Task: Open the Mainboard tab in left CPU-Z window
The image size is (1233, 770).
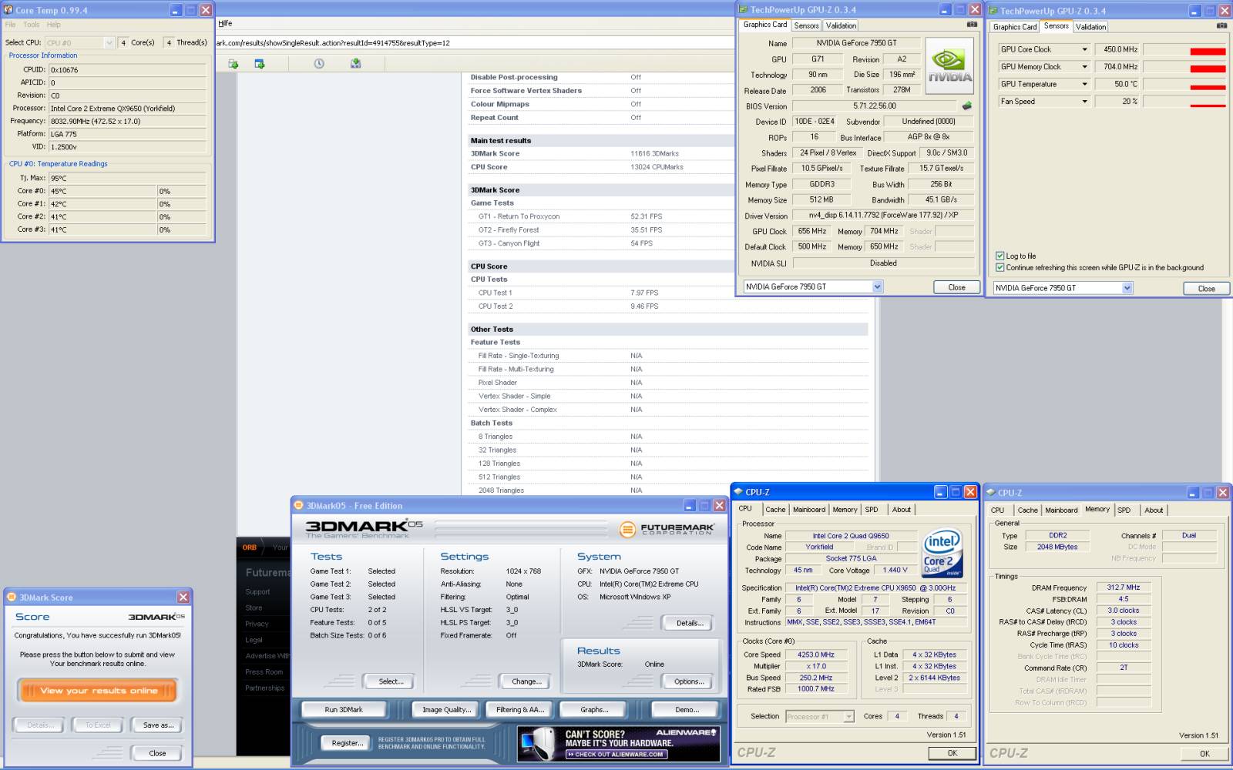Action: click(809, 510)
